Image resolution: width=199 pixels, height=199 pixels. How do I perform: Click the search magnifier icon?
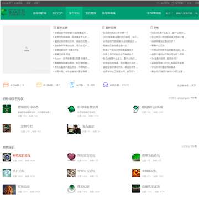click(196, 13)
